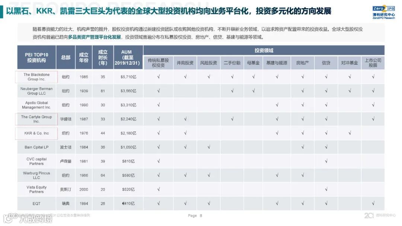This screenshot has width=402, height=226.
Task: Click the 房地产 sub-header
Action: click(303, 63)
